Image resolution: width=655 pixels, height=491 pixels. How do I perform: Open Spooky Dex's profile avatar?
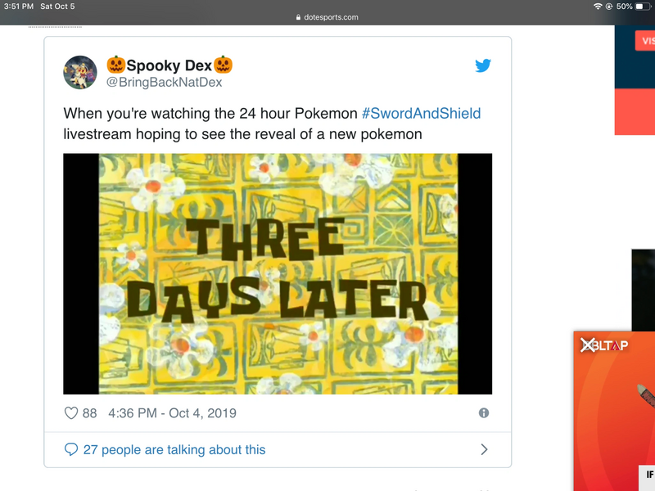pos(80,73)
